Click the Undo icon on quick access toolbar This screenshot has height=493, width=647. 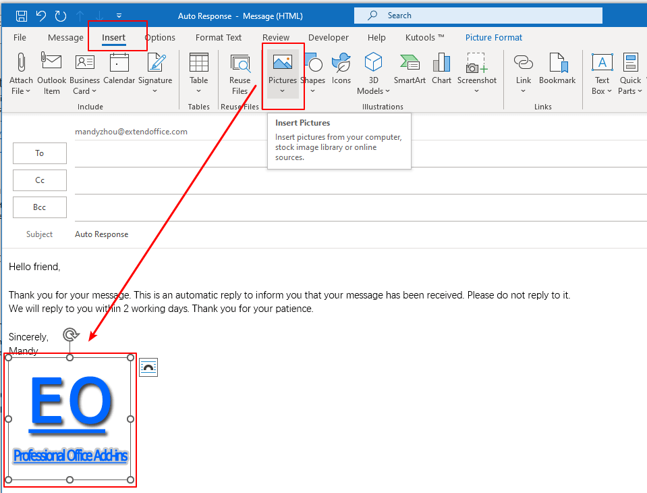click(x=42, y=15)
